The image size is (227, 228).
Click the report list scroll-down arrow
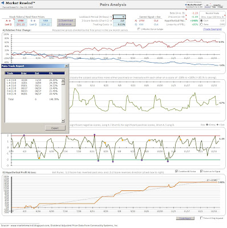click(x=63, y=121)
